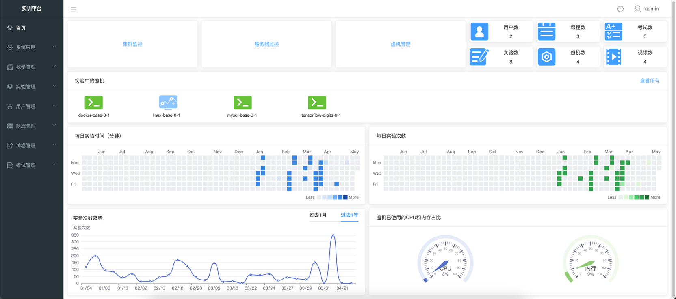The height and width of the screenshot is (299, 676).
Task: Expand the 题库管理 sidebar menu
Action: (31, 126)
